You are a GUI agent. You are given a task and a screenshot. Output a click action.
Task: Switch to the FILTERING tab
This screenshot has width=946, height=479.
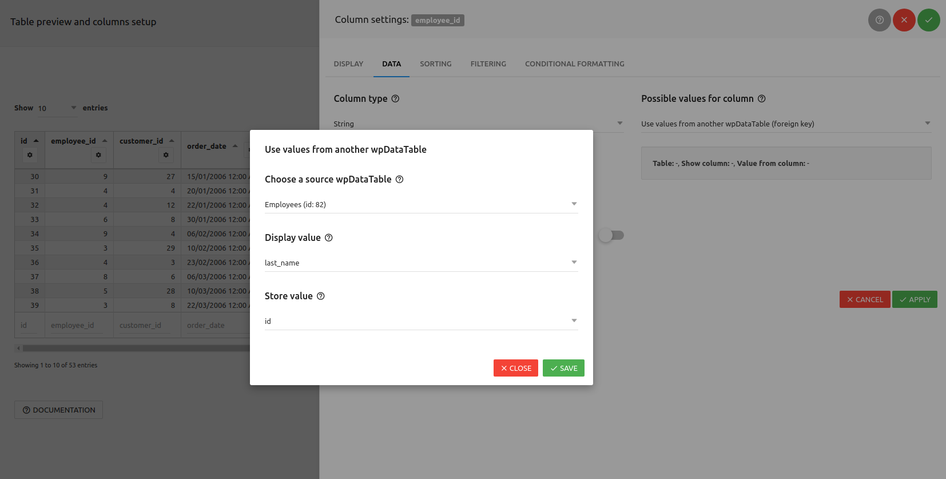tap(488, 64)
